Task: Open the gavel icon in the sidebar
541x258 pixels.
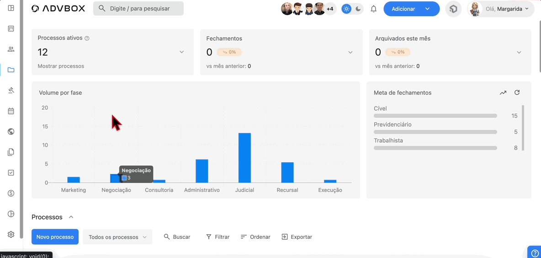Action: pos(11,91)
